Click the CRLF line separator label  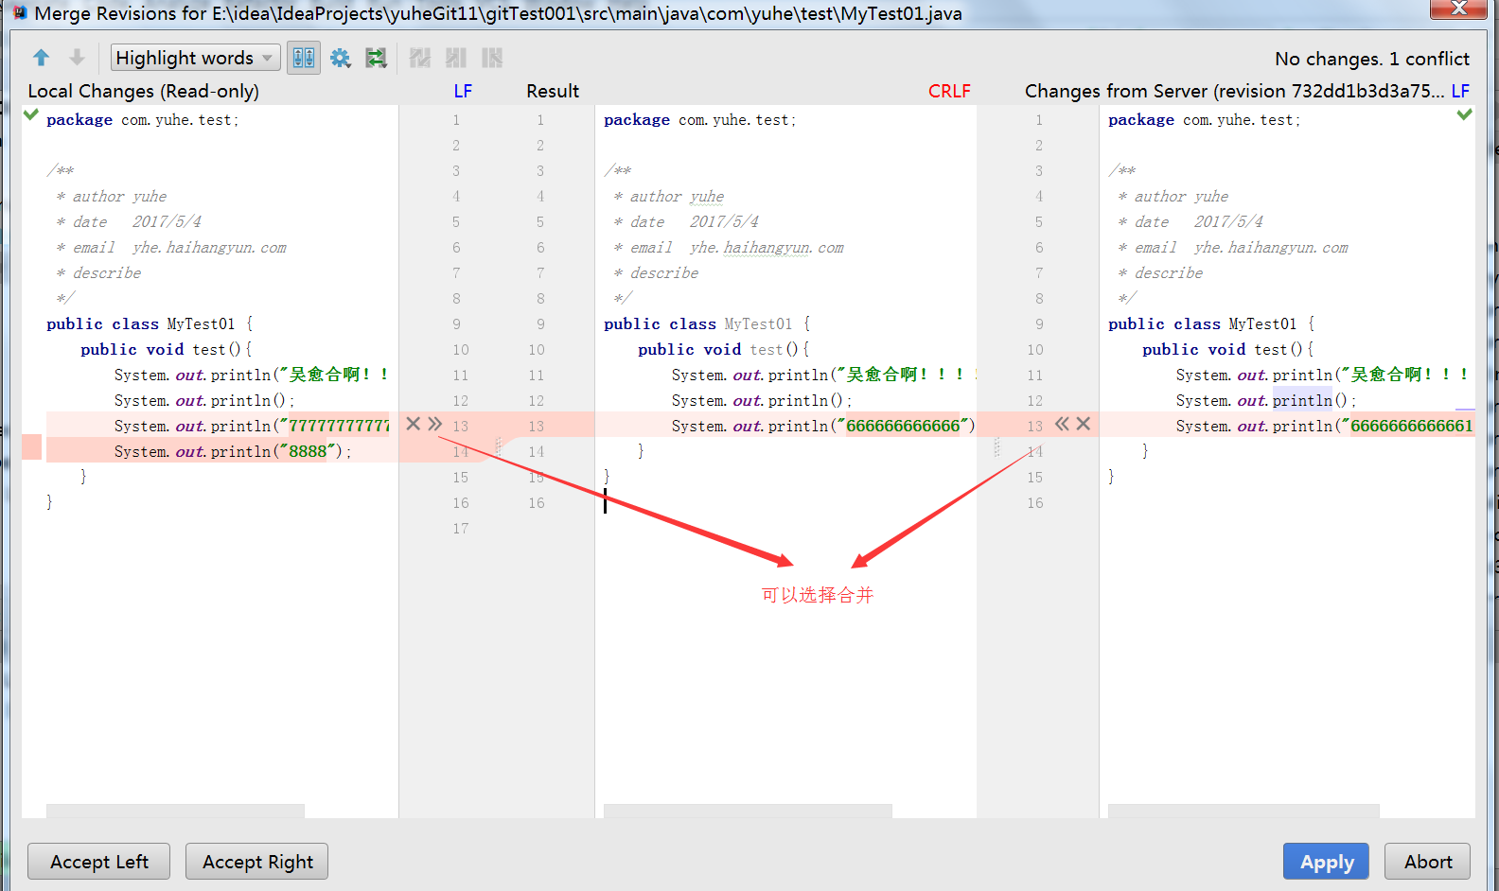click(949, 91)
